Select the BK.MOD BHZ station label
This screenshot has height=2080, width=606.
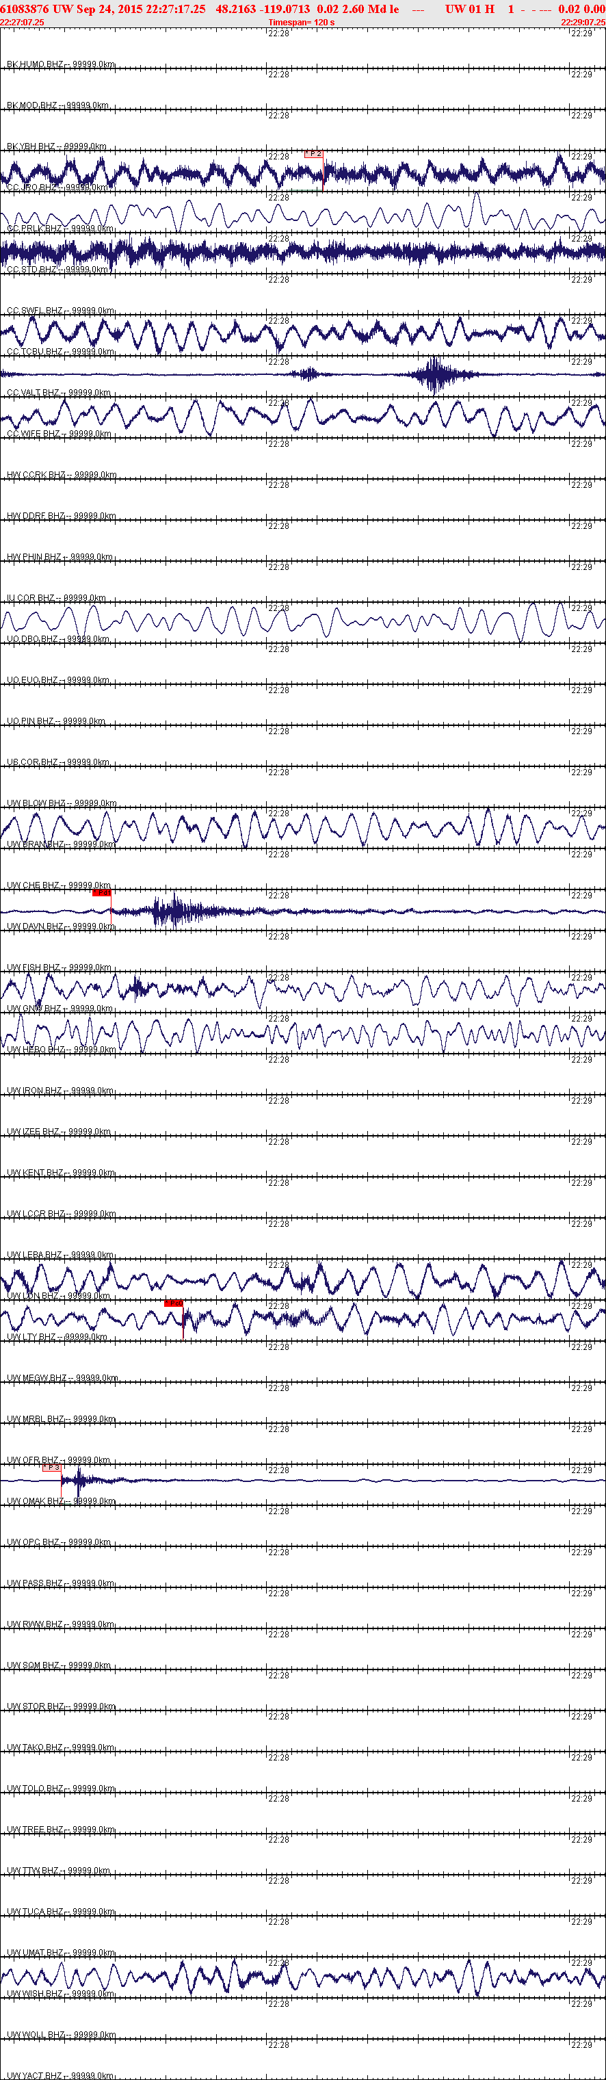[x=57, y=106]
